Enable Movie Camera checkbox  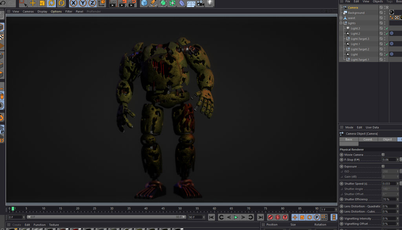[383, 155]
